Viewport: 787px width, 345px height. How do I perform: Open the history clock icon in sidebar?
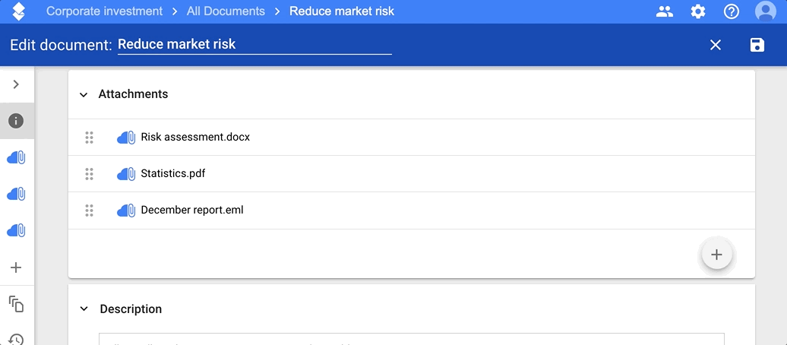click(x=16, y=340)
